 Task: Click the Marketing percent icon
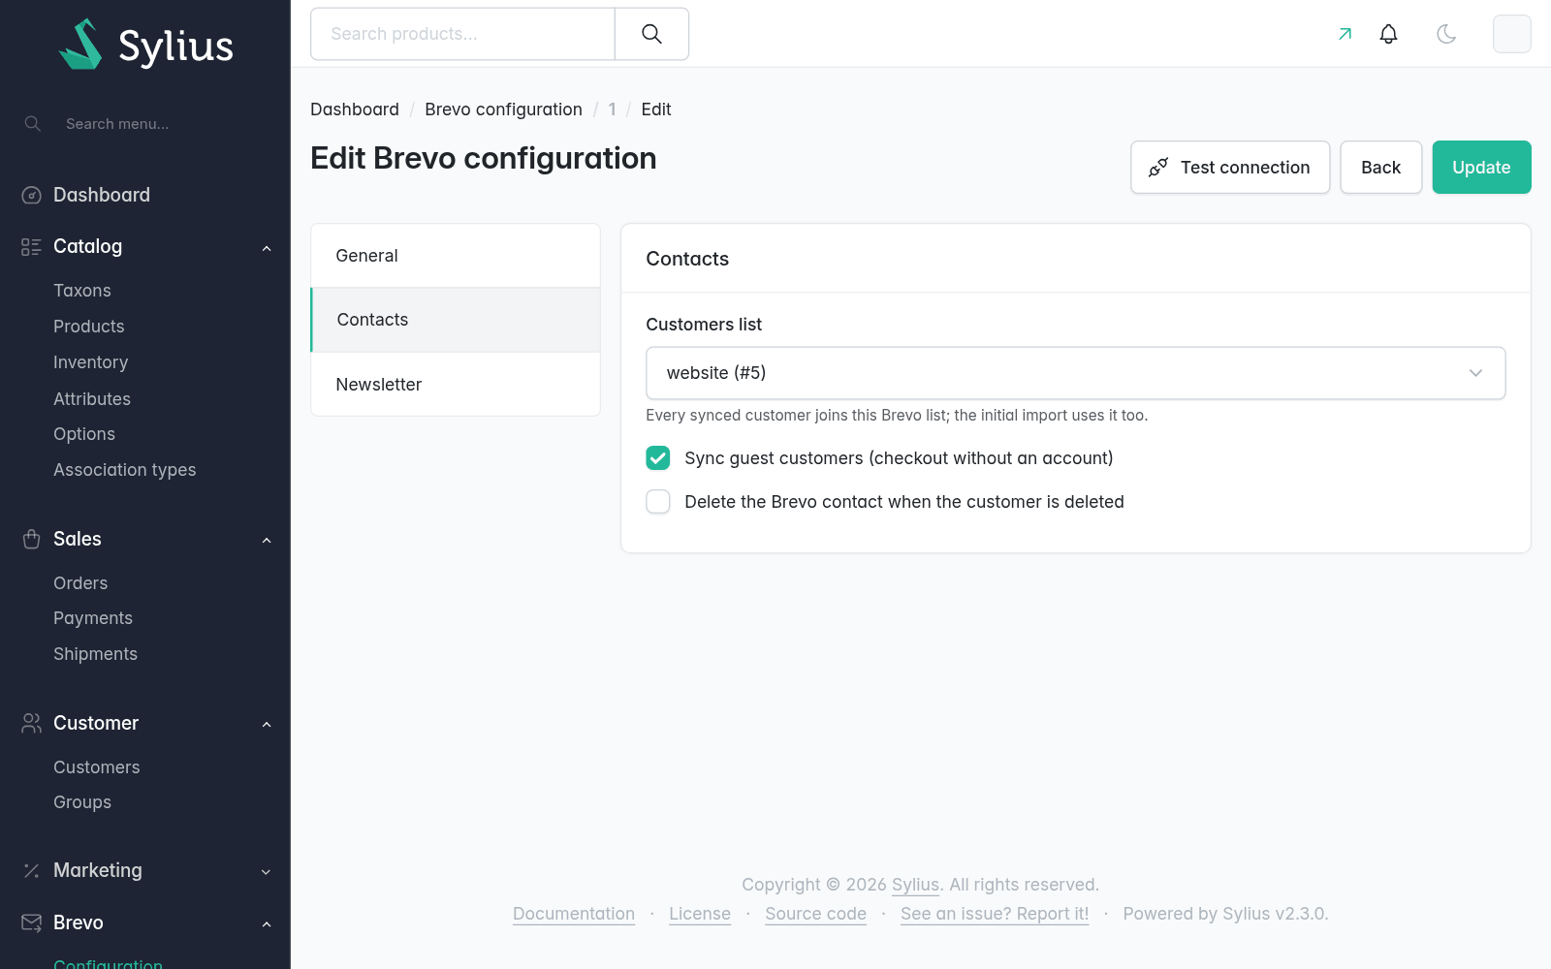point(31,870)
